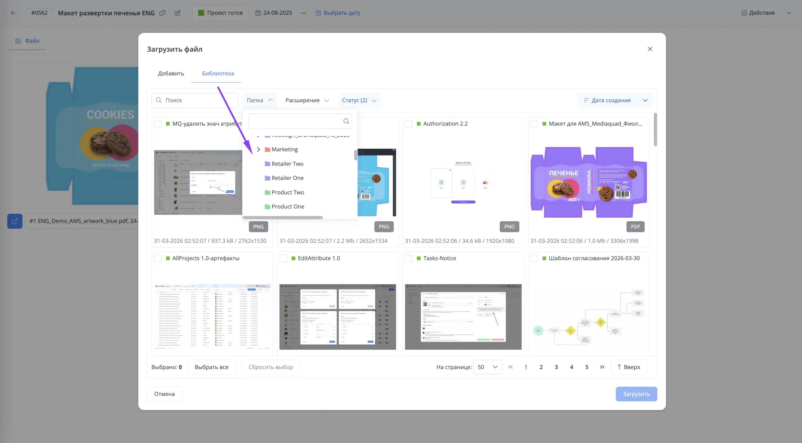This screenshot has height=443, width=802.
Task: Check the Authorization 2.2 file checkbox
Action: (409, 123)
